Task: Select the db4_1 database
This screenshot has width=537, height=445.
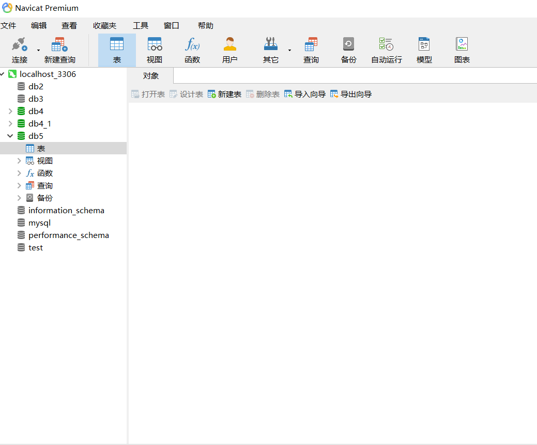Action: point(40,123)
